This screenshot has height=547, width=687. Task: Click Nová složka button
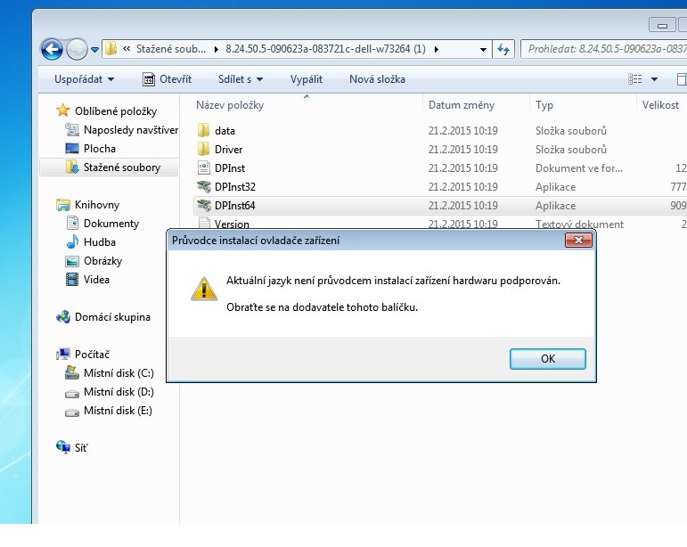pyautogui.click(x=377, y=79)
